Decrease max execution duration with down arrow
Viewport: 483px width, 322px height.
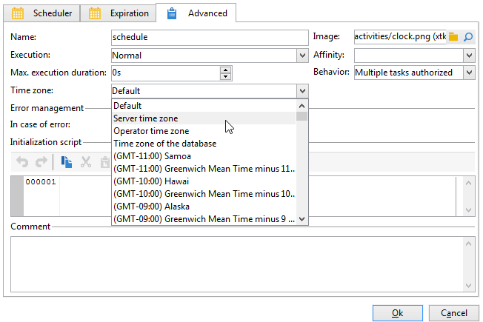pos(225,76)
